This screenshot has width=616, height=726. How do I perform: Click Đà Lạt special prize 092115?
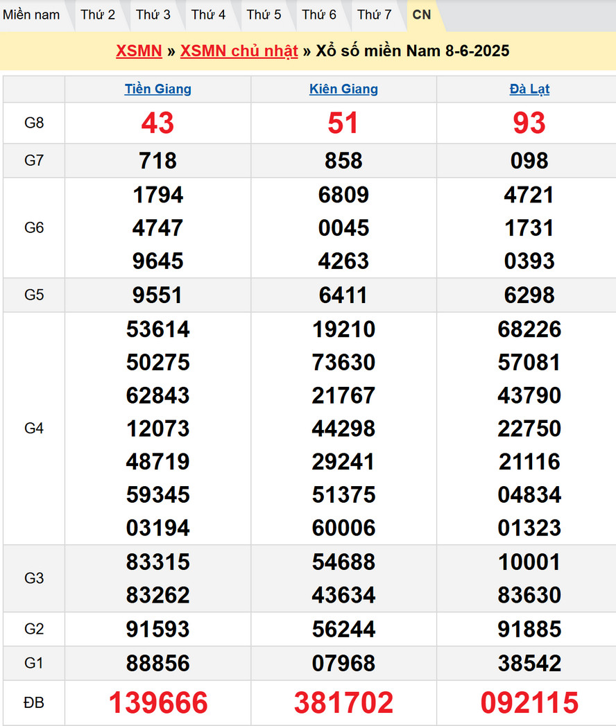pos(529,702)
